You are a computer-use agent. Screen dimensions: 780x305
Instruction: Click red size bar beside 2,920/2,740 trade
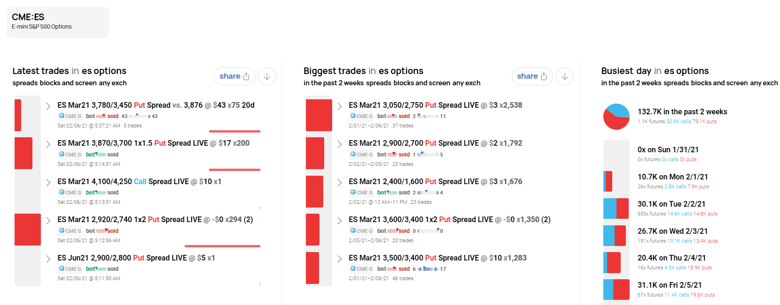(x=27, y=229)
